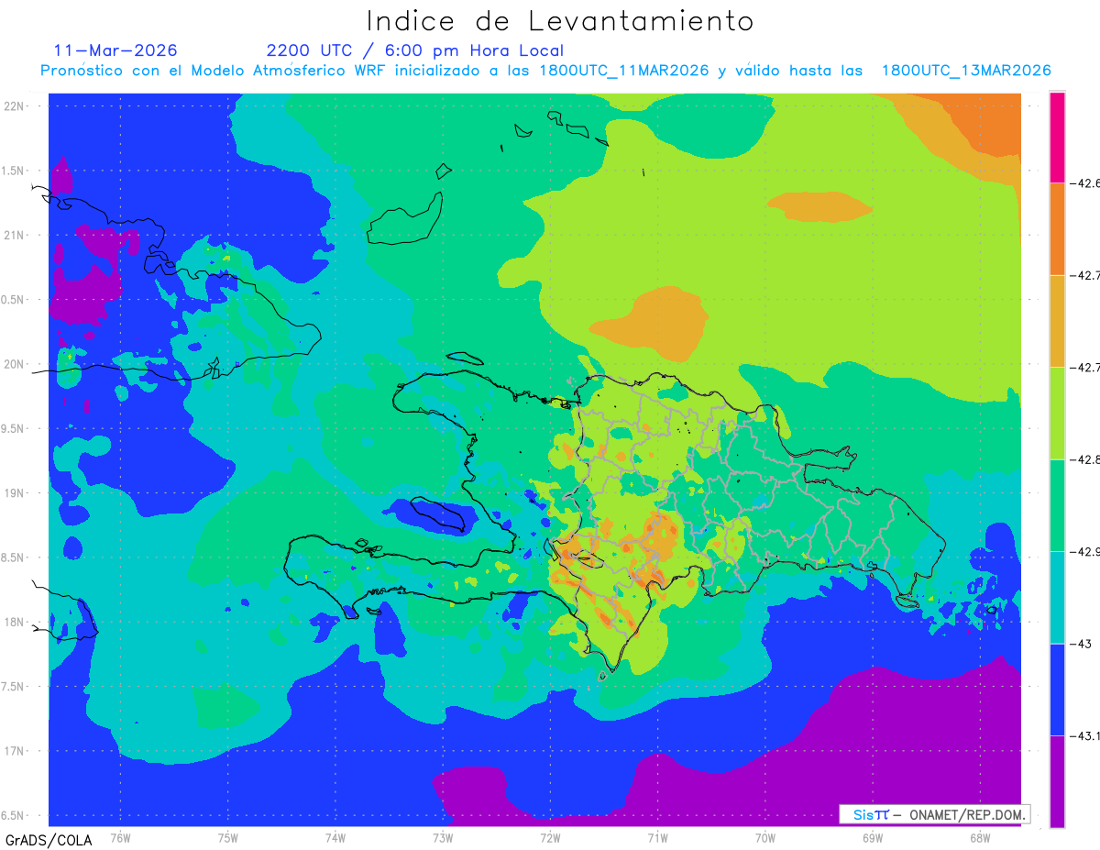This screenshot has width=1100, height=850.
Task: Select the date text '11-Mar-2026'
Action: point(115,50)
